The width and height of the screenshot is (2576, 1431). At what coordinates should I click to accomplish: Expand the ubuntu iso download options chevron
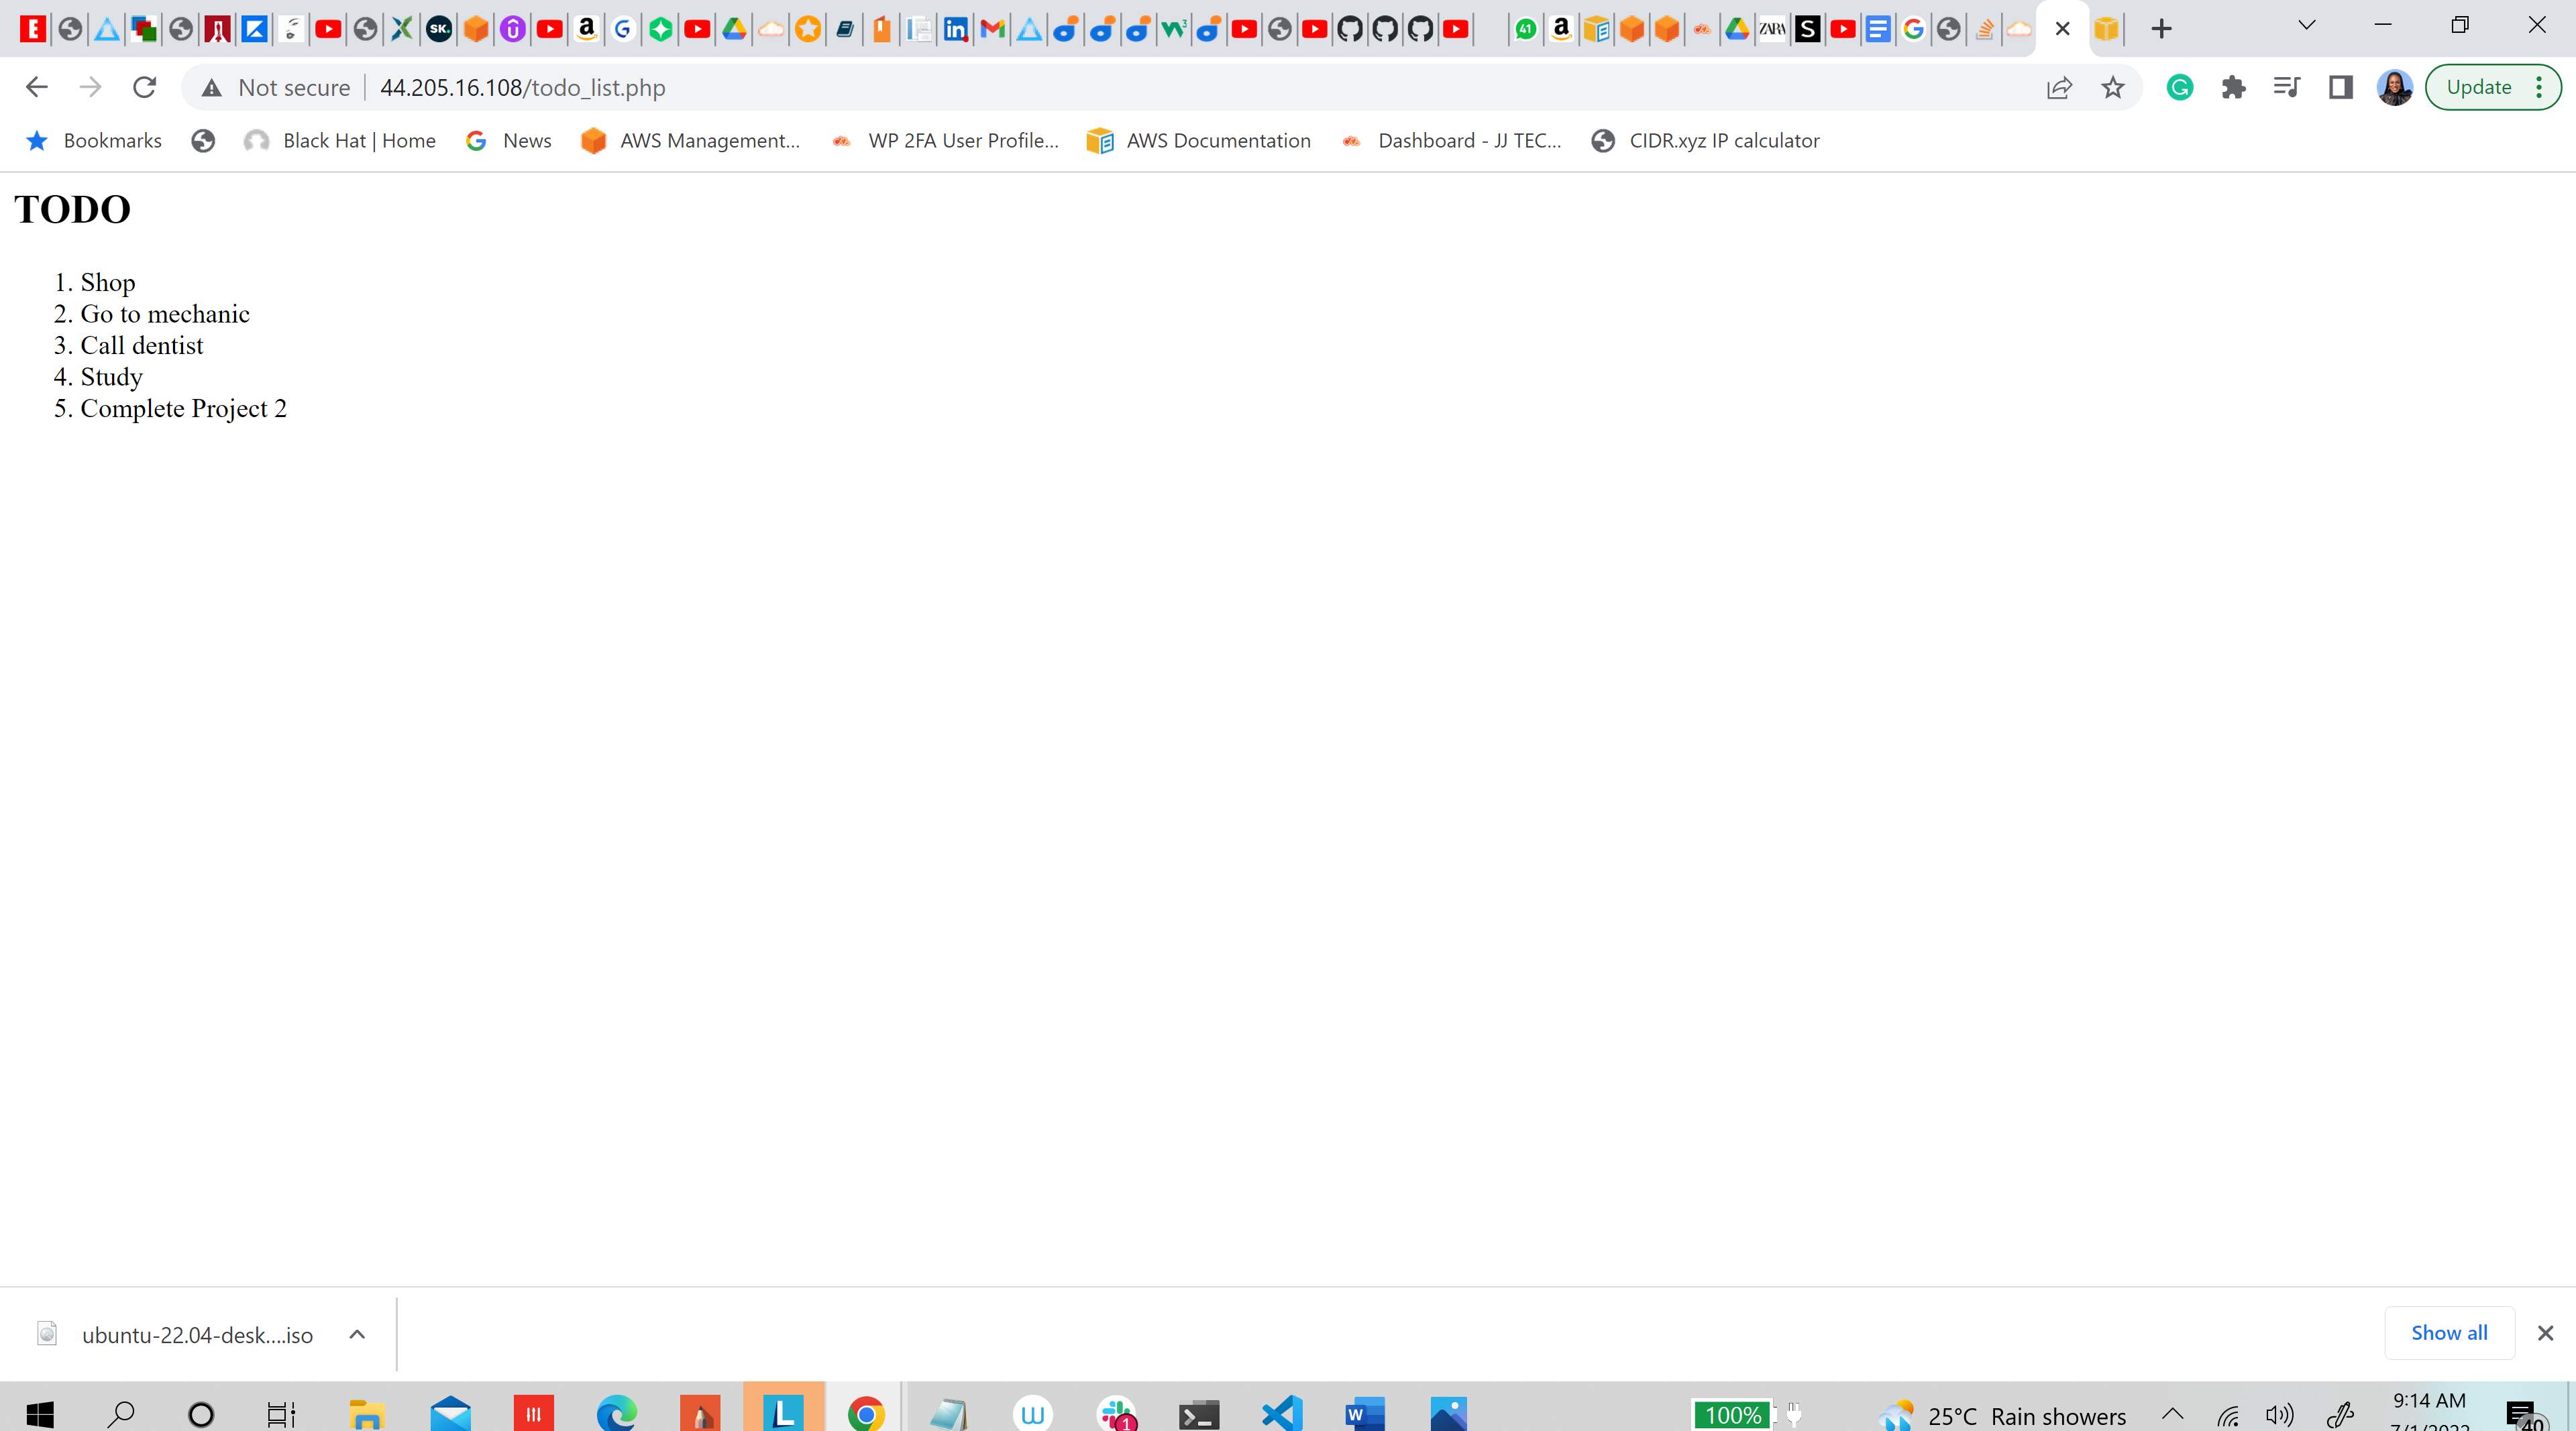coord(357,1334)
